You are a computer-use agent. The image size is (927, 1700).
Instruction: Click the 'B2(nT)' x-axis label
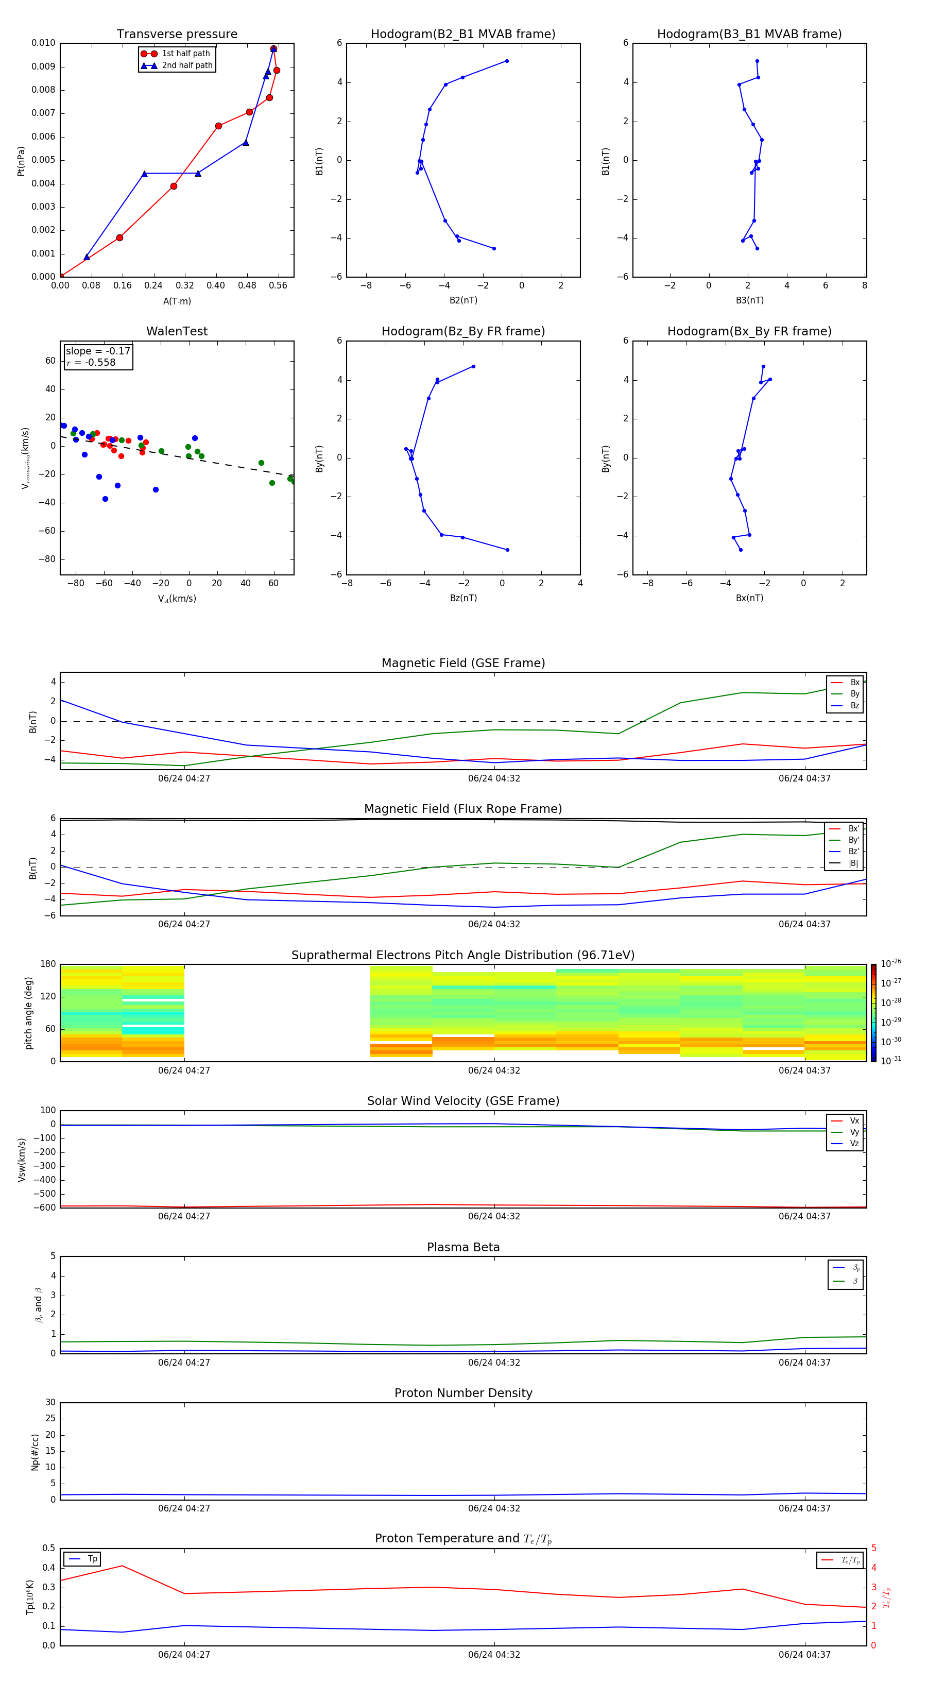pyautogui.click(x=463, y=300)
